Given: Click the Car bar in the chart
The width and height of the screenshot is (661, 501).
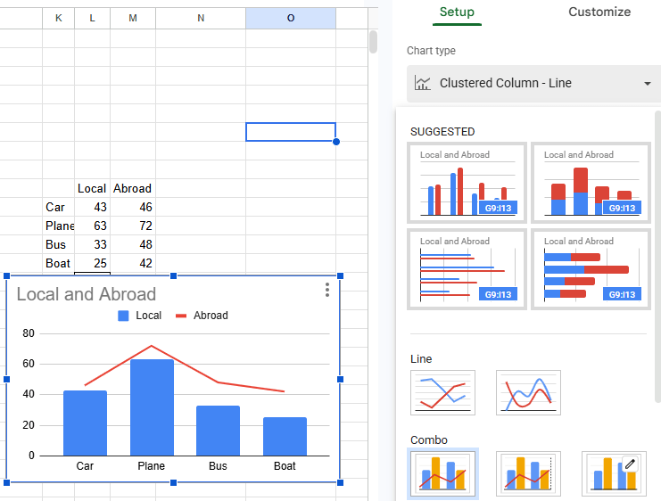Looking at the screenshot, I should point(85,423).
